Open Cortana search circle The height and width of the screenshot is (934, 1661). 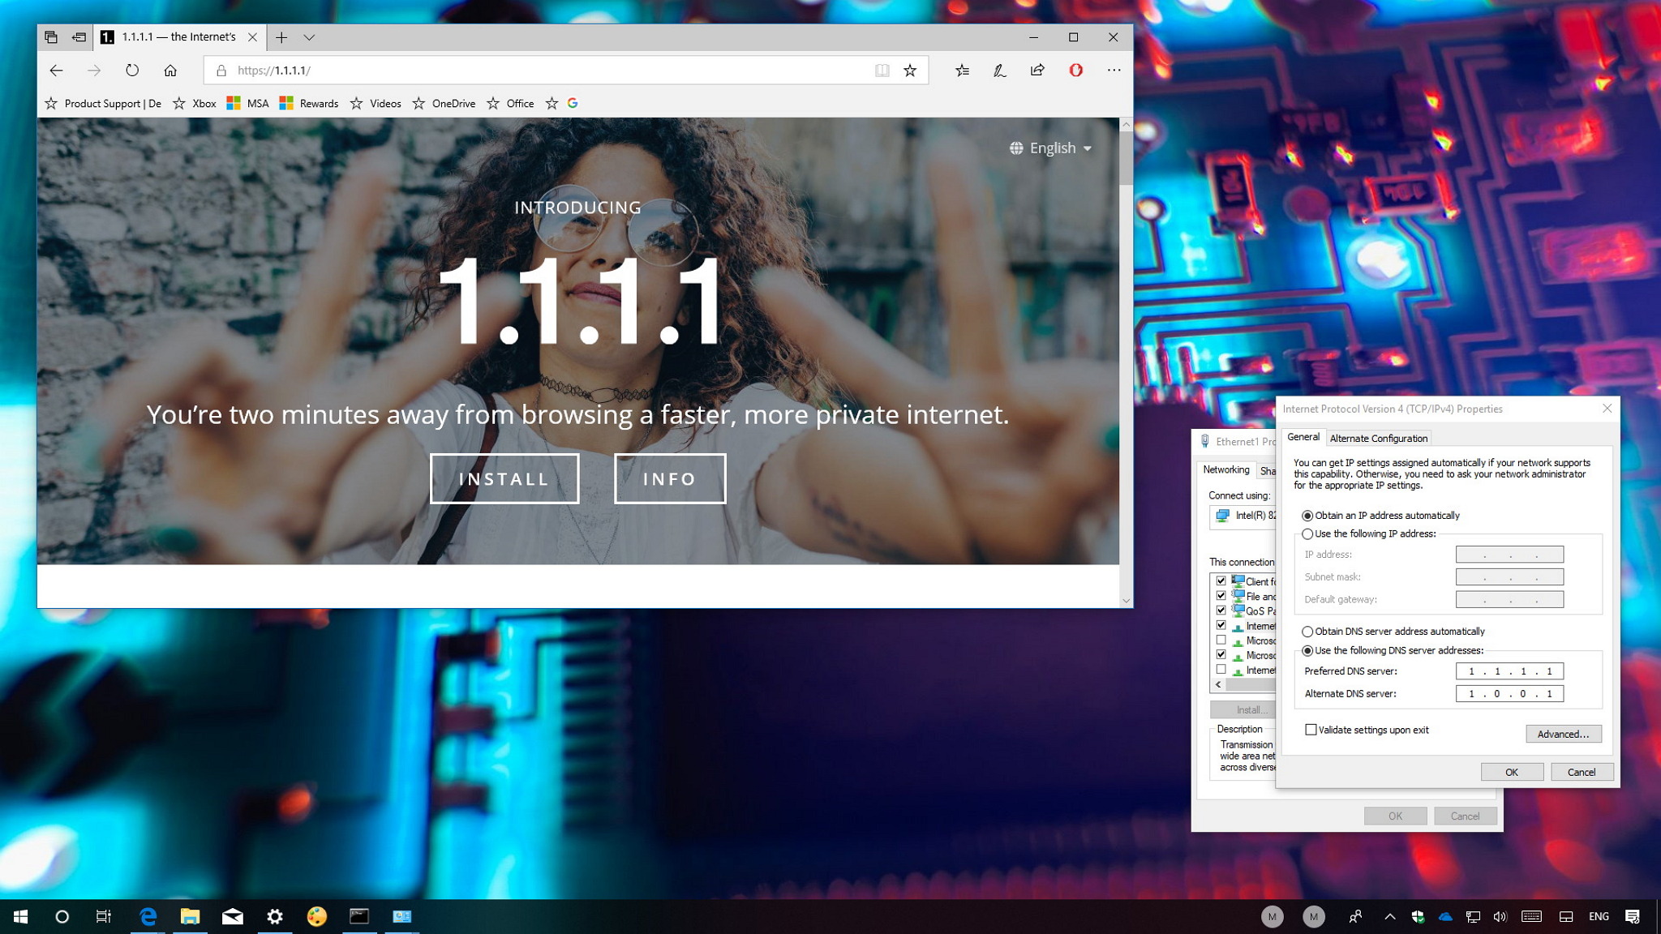tap(62, 917)
